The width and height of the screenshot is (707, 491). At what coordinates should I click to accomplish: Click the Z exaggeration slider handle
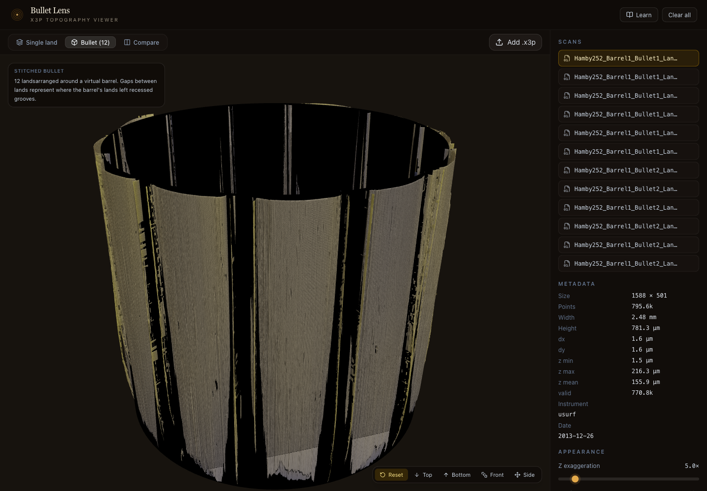575,479
